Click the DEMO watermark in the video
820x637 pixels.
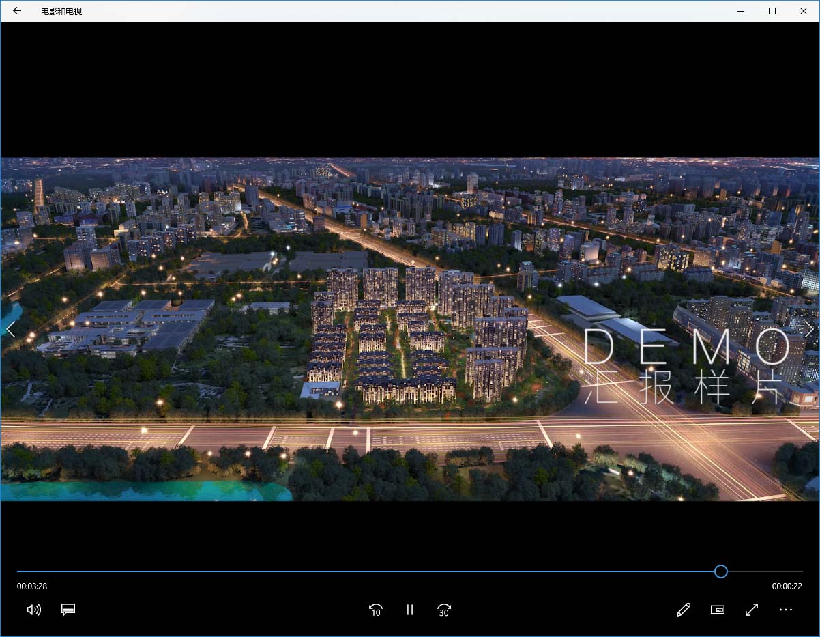(x=686, y=348)
